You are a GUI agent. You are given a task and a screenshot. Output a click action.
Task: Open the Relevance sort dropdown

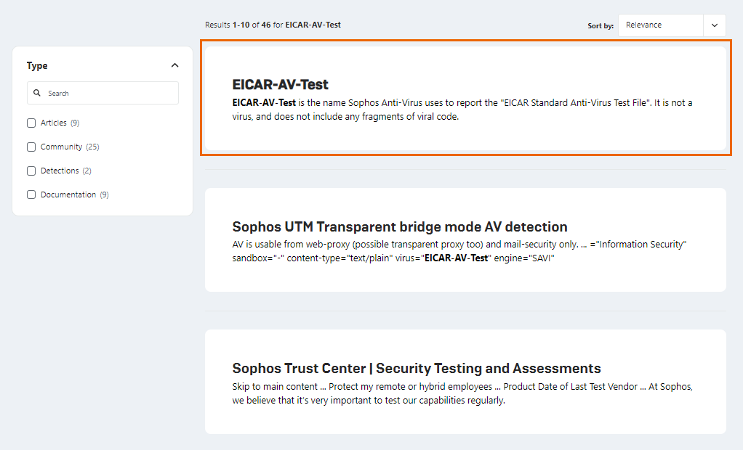click(661, 25)
